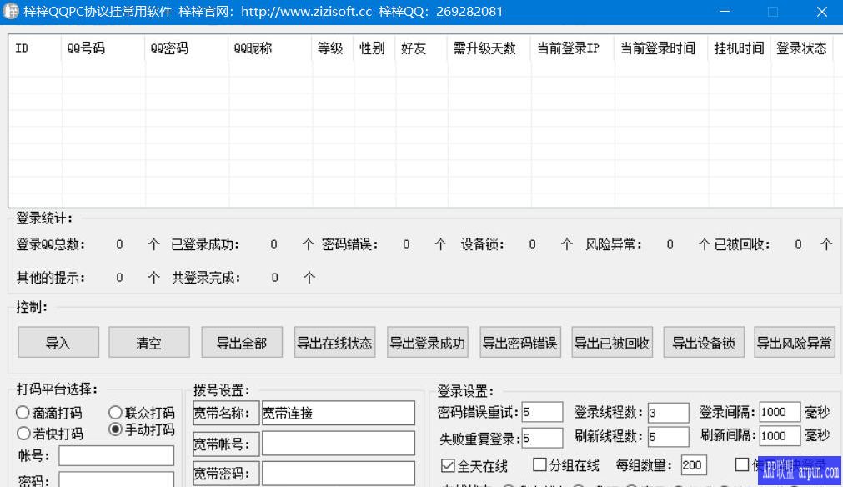This screenshot has height=487, width=843.
Task: Click the 等级 column header
Action: (333, 48)
